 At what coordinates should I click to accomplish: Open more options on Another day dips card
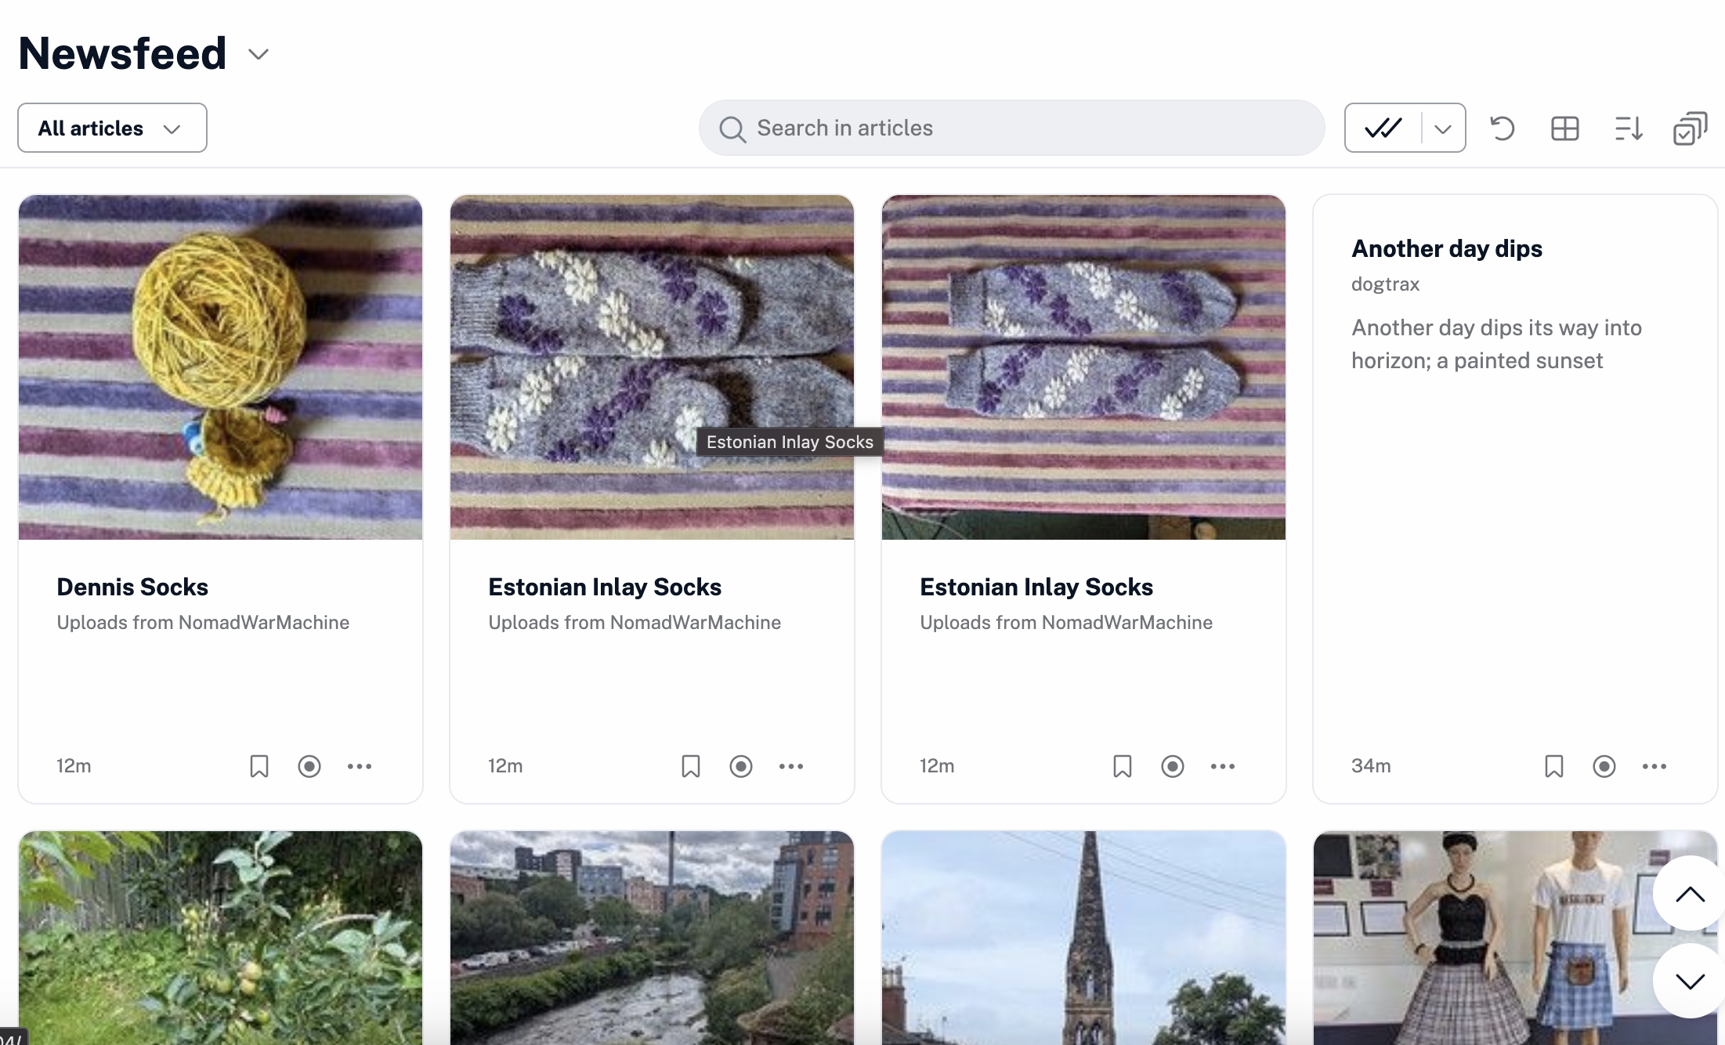click(1654, 766)
